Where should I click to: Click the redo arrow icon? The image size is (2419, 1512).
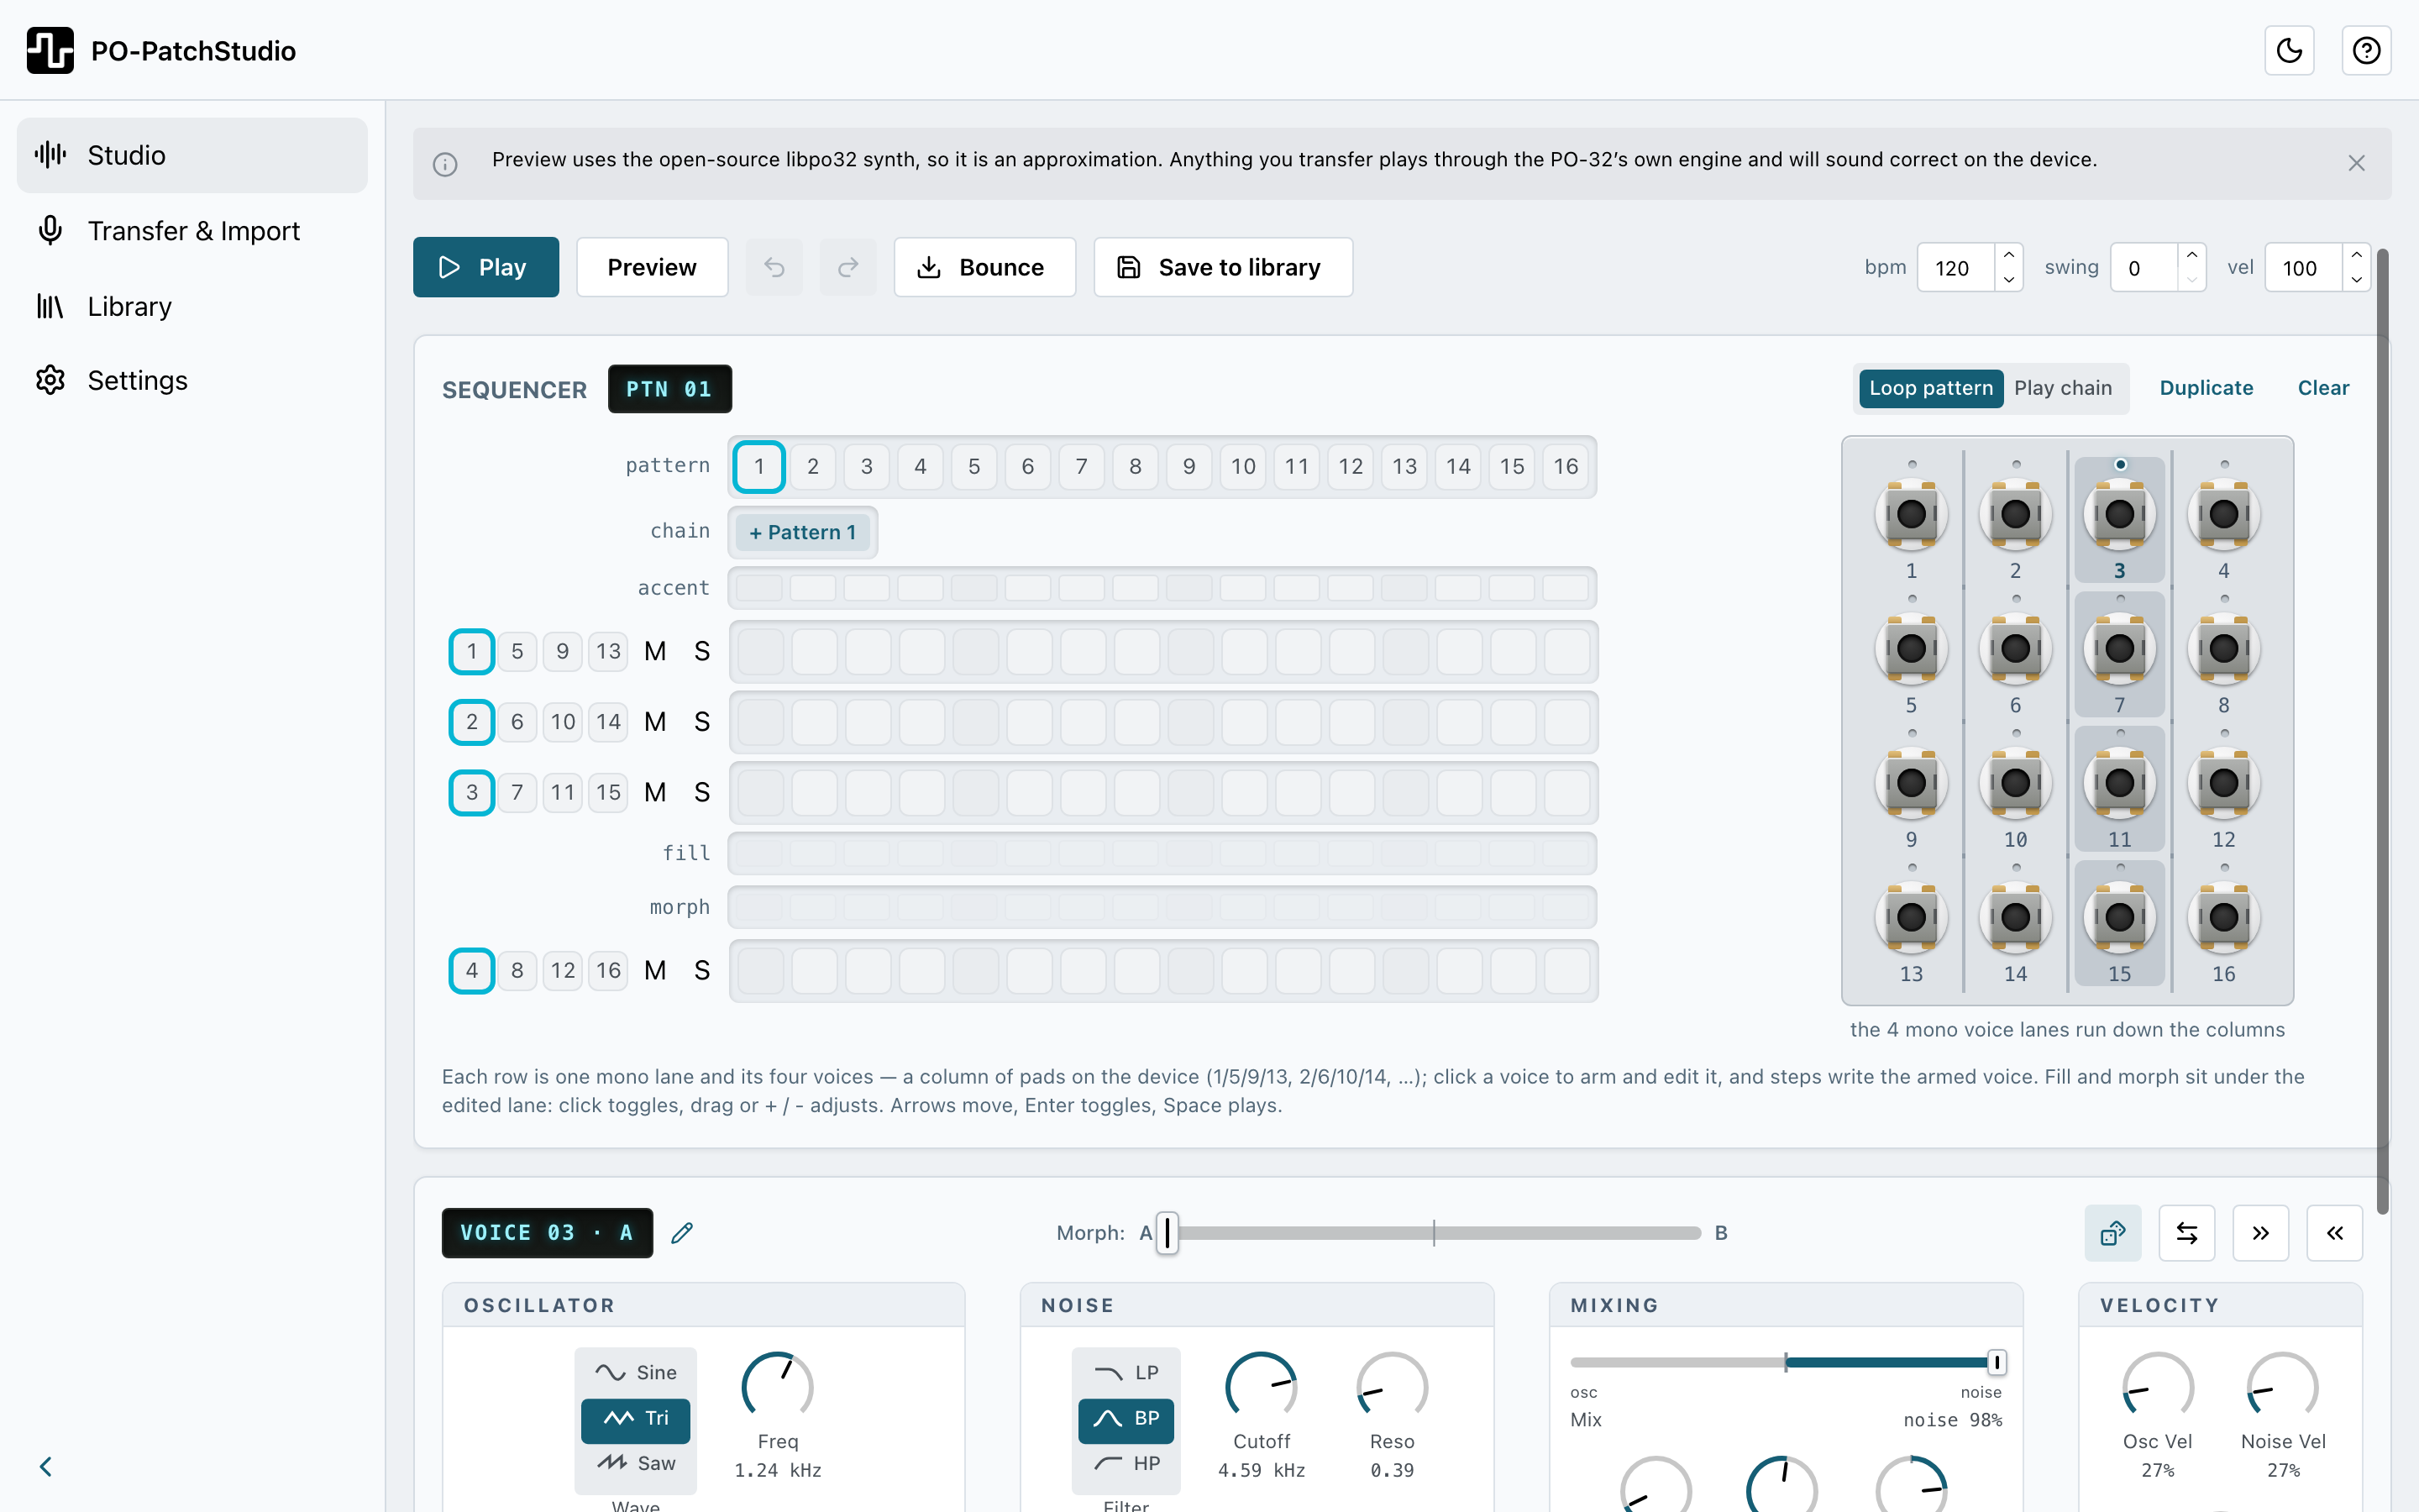tap(847, 267)
